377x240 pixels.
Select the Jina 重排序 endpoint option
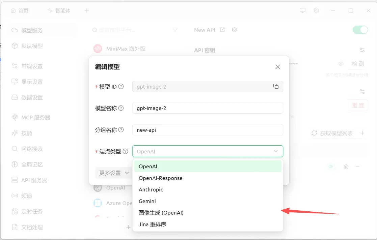tap(208, 224)
